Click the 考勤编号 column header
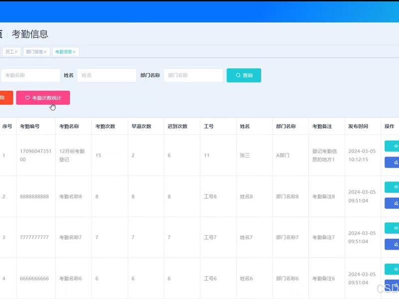Image resolution: width=399 pixels, height=299 pixels. (x=30, y=127)
